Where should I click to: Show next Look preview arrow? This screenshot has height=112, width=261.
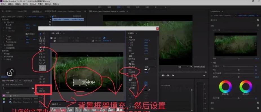point(255,44)
